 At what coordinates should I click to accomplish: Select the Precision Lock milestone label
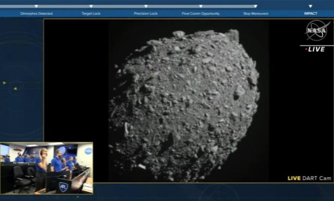pos(146,14)
